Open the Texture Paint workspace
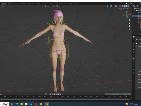141x106 pixels. pyautogui.click(x=31, y=4)
